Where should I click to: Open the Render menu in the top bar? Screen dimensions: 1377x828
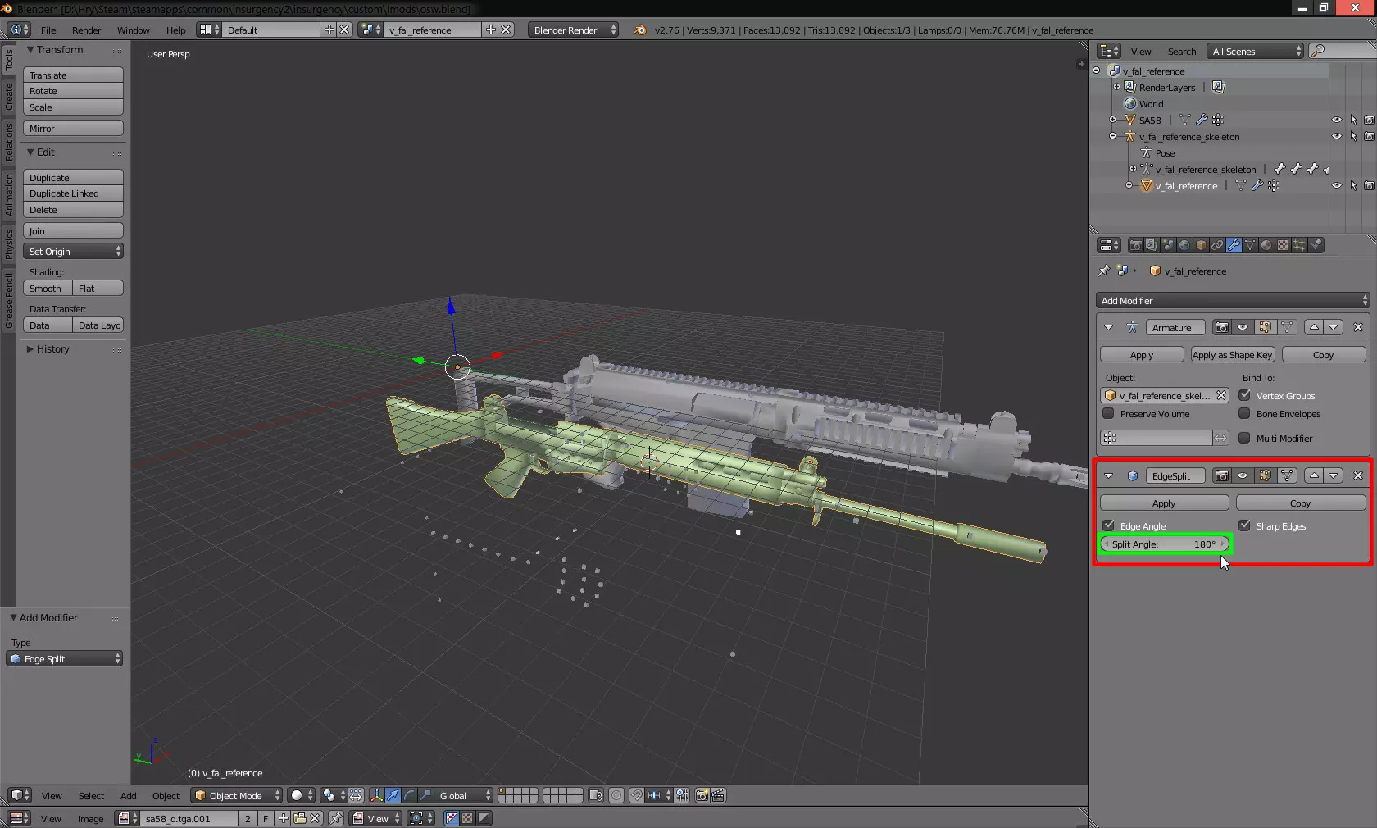(86, 30)
